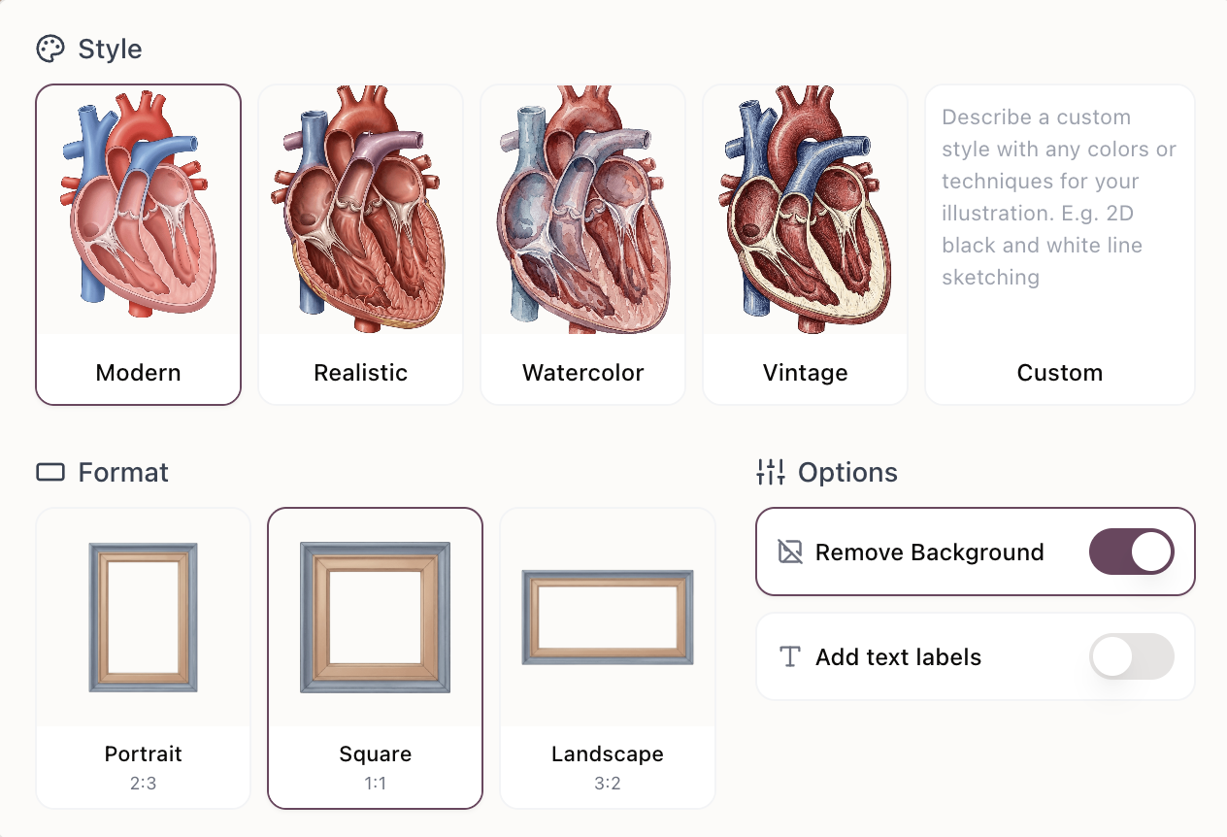Disable the Remove Background switch

(1132, 552)
